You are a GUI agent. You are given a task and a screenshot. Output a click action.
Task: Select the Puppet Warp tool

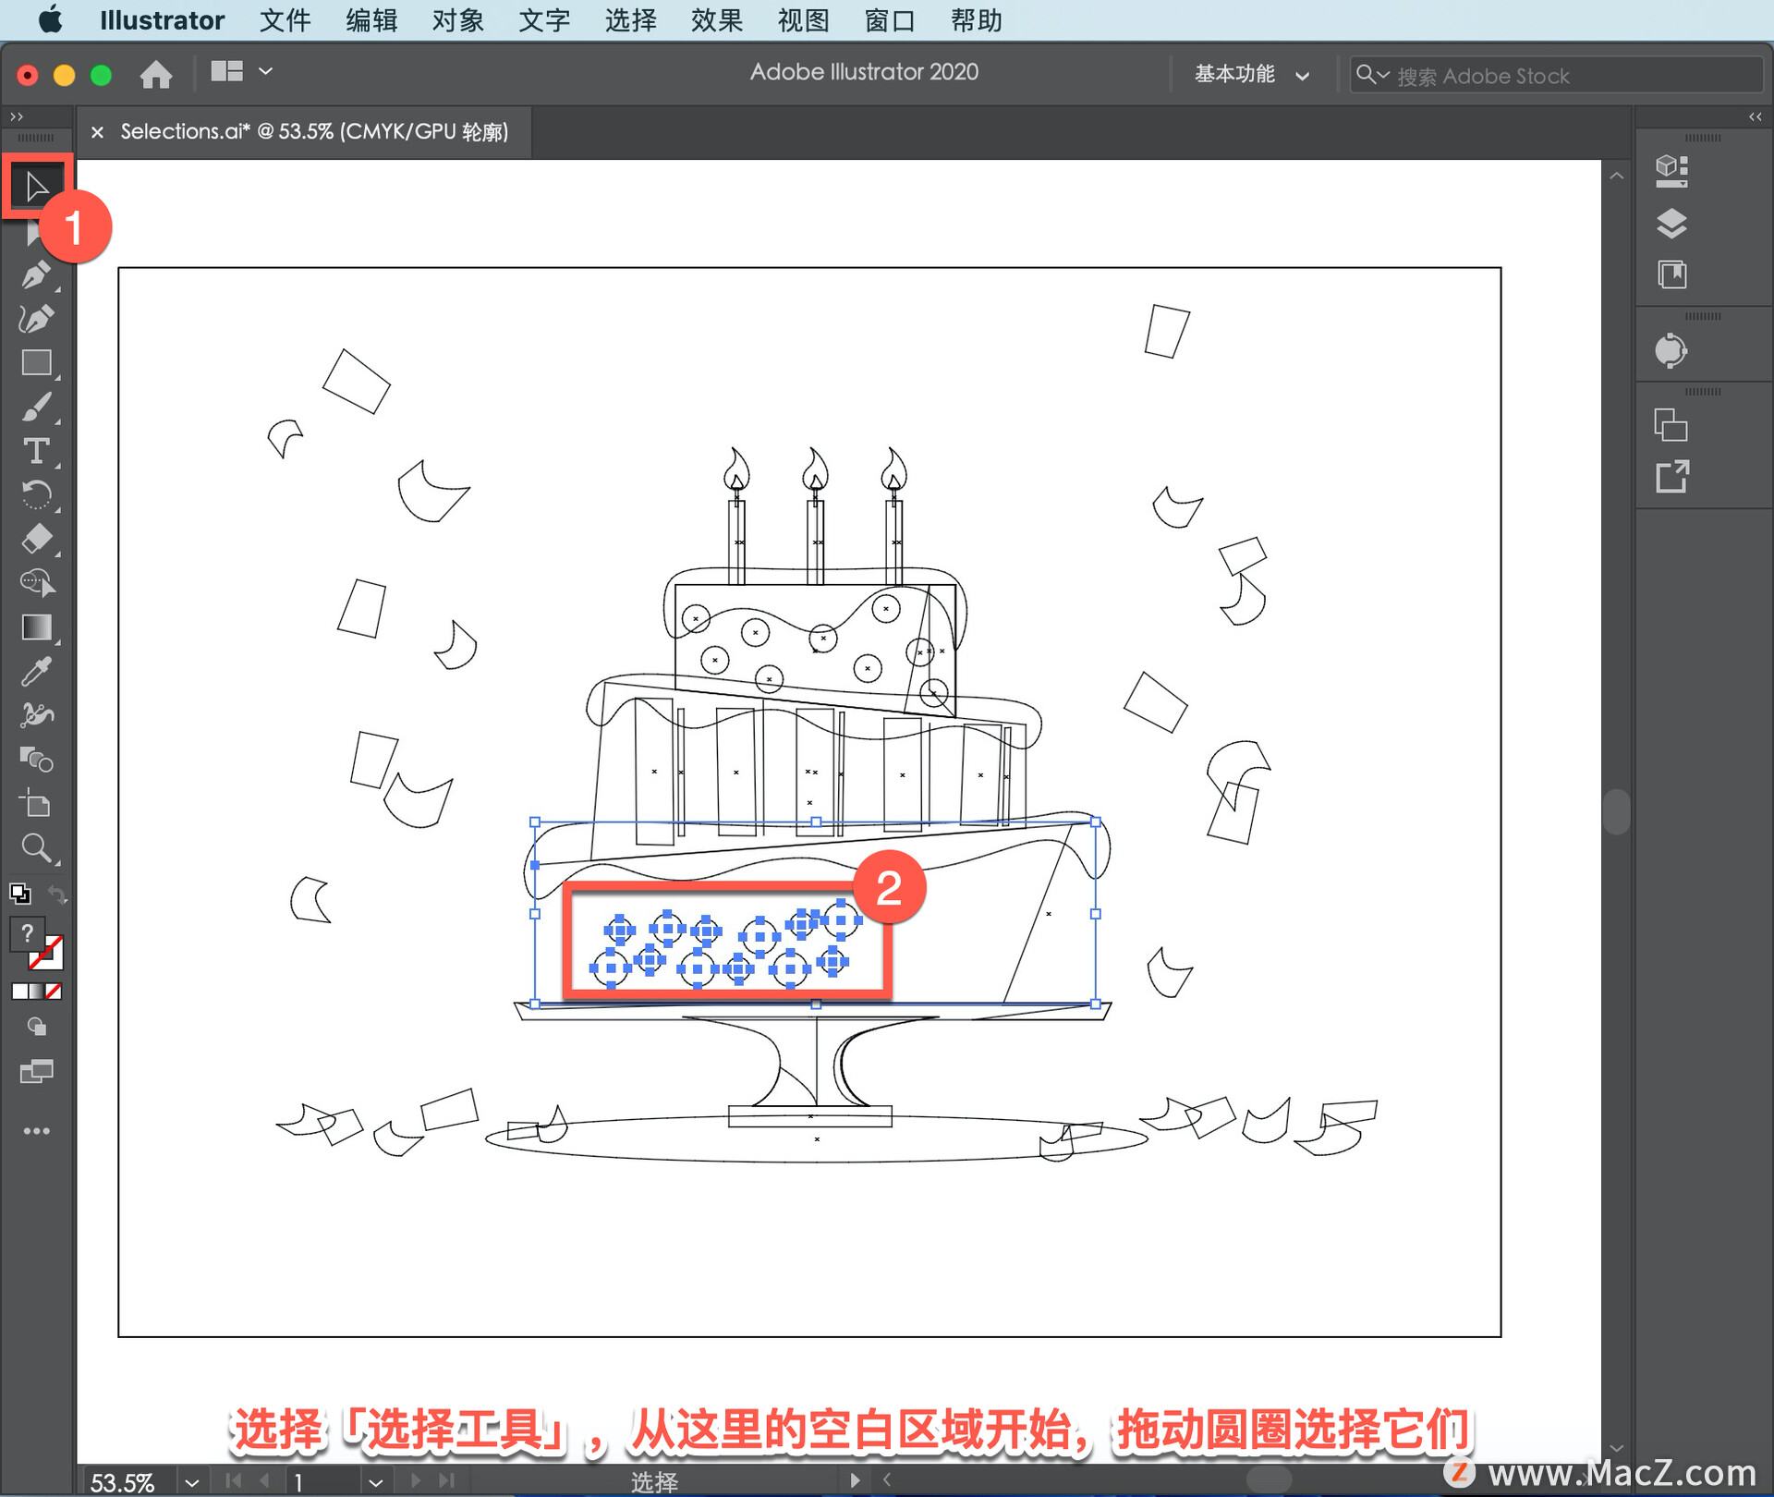pyautogui.click(x=36, y=715)
